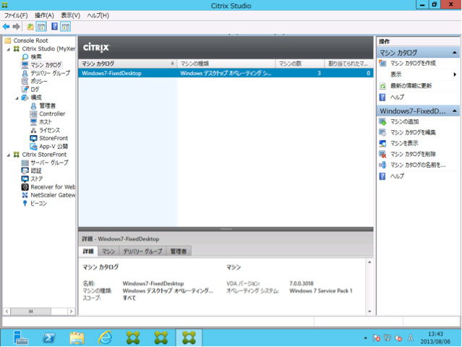Select the Windows7-FixedDesktop catalog row

pos(226,73)
